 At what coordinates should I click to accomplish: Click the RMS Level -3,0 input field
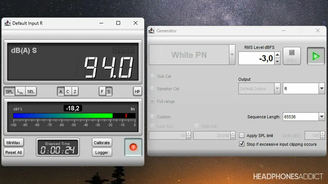(257, 58)
